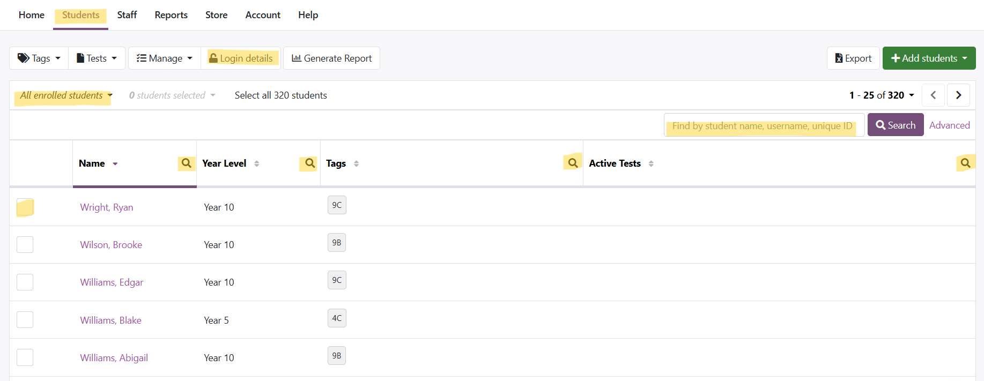
Task: Click the search icon in Name column
Action: (x=186, y=163)
